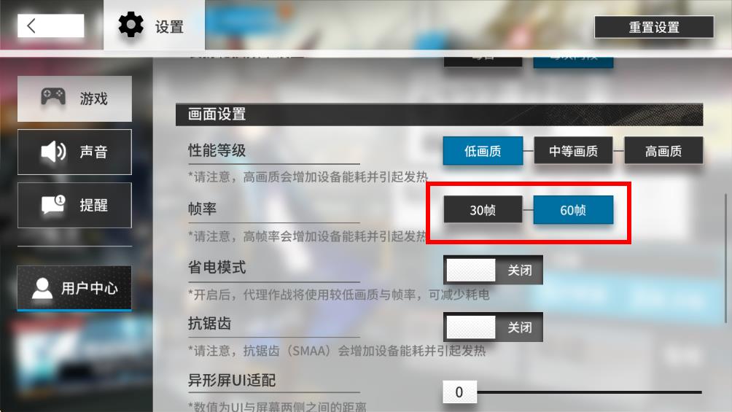Click the settings panel vertical scrollbar
This screenshot has width=732, height=412.
click(725, 258)
